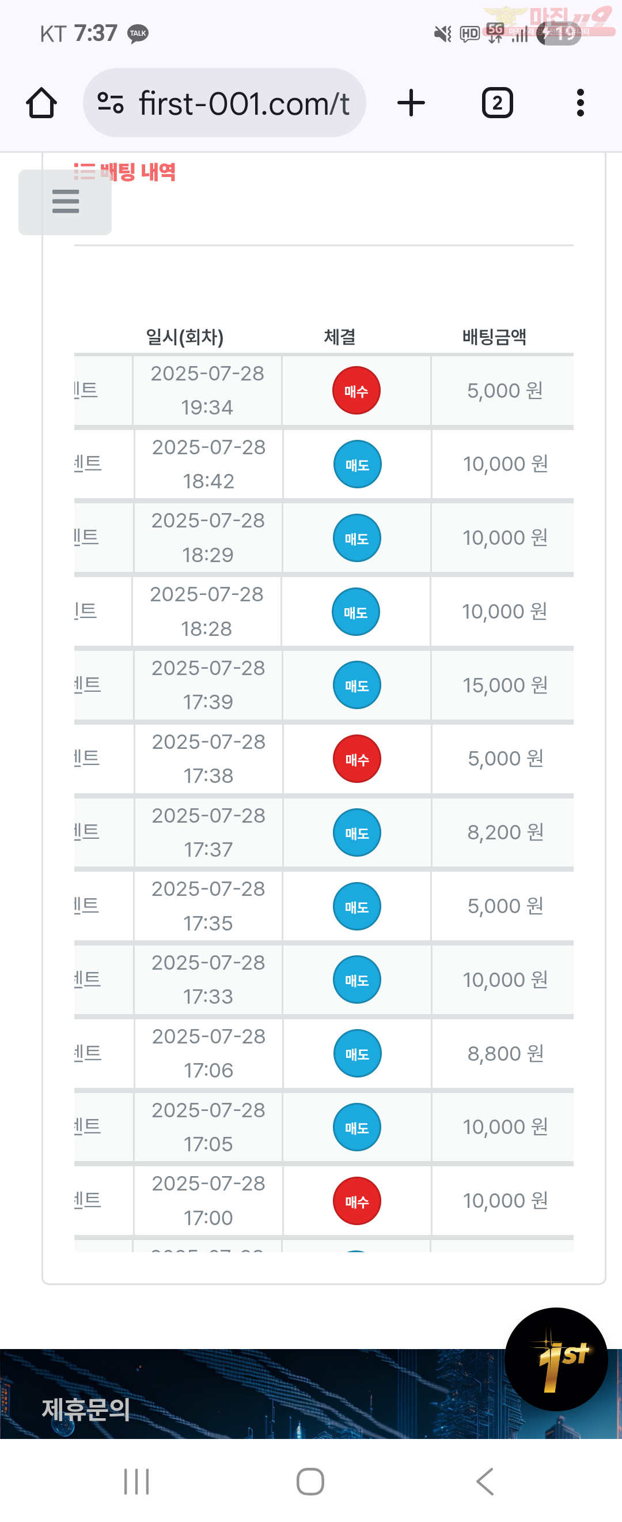Viewport: 622px width, 1522px height.
Task: Open the 제휴문의 link
Action: click(86, 1409)
